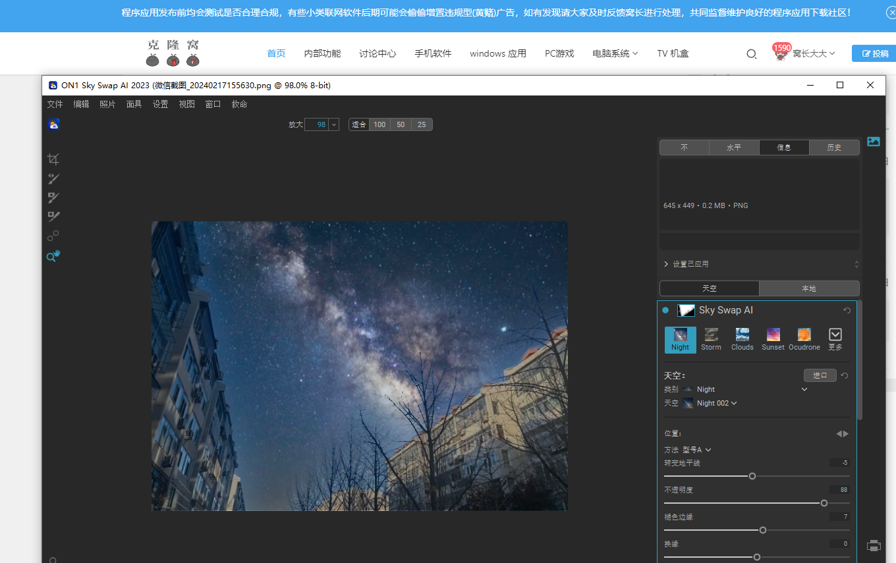Click the 进口 import button
Image resolution: width=896 pixels, height=563 pixels.
(x=820, y=375)
